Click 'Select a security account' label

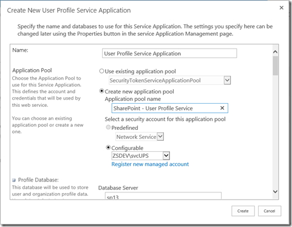point(165,119)
